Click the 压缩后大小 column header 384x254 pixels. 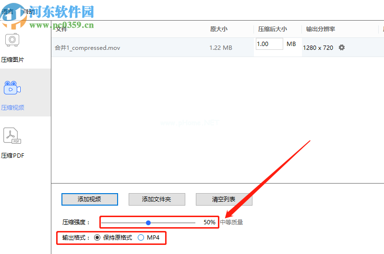272,29
